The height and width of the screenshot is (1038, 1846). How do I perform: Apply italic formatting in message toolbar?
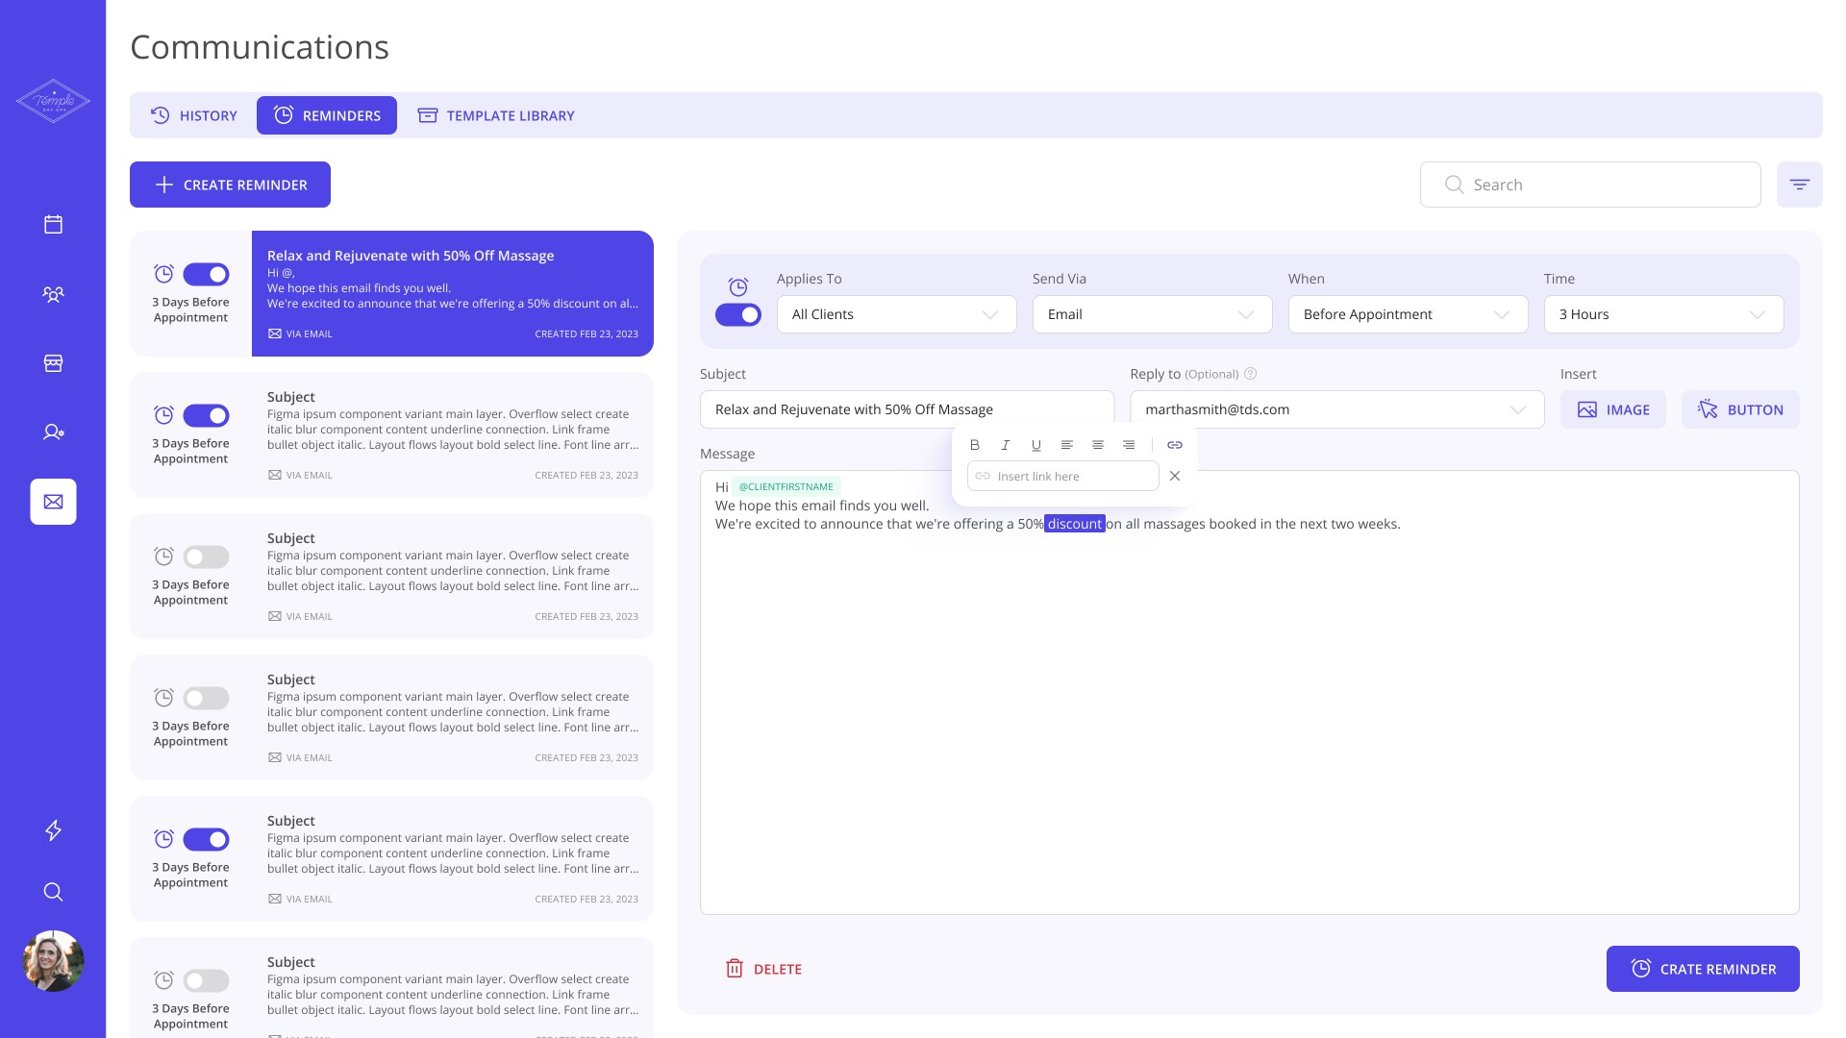[1005, 445]
